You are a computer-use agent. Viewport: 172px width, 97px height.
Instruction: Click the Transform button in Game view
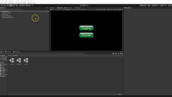tap(86, 28)
